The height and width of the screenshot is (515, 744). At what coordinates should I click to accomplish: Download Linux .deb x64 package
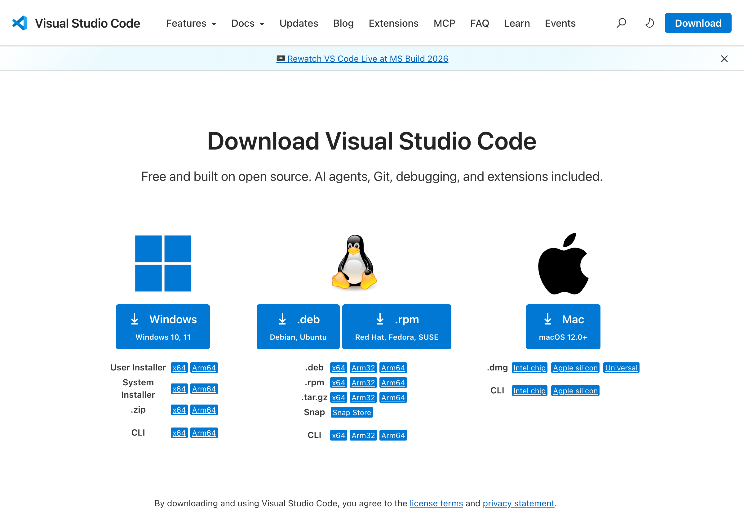coord(339,368)
